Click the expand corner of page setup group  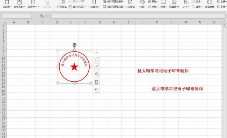[x=53, y=10]
